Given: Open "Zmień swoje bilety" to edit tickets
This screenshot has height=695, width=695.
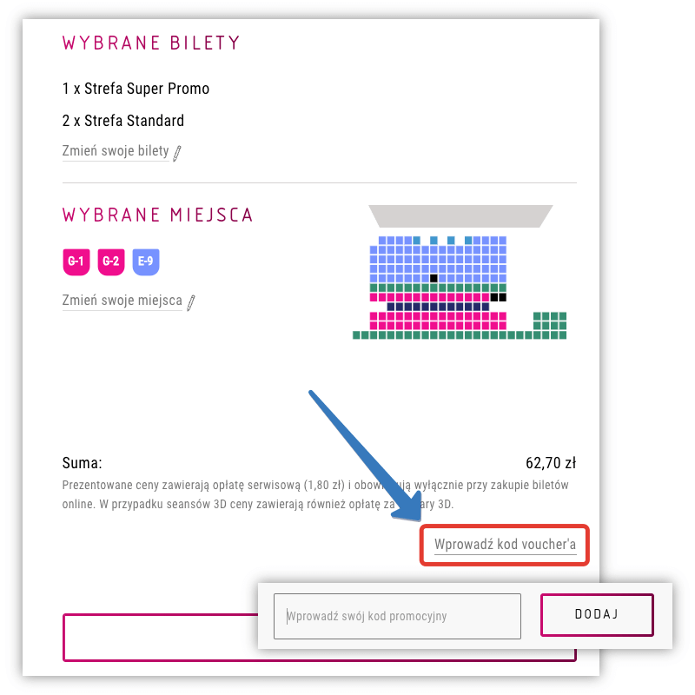Looking at the screenshot, I should (116, 150).
